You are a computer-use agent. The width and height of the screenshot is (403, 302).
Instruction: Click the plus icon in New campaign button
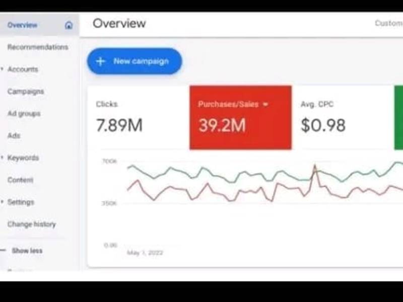coord(100,61)
